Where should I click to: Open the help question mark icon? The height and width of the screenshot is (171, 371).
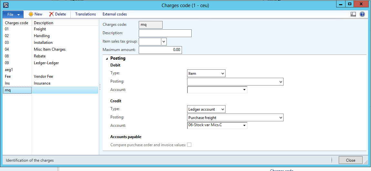click(362, 14)
